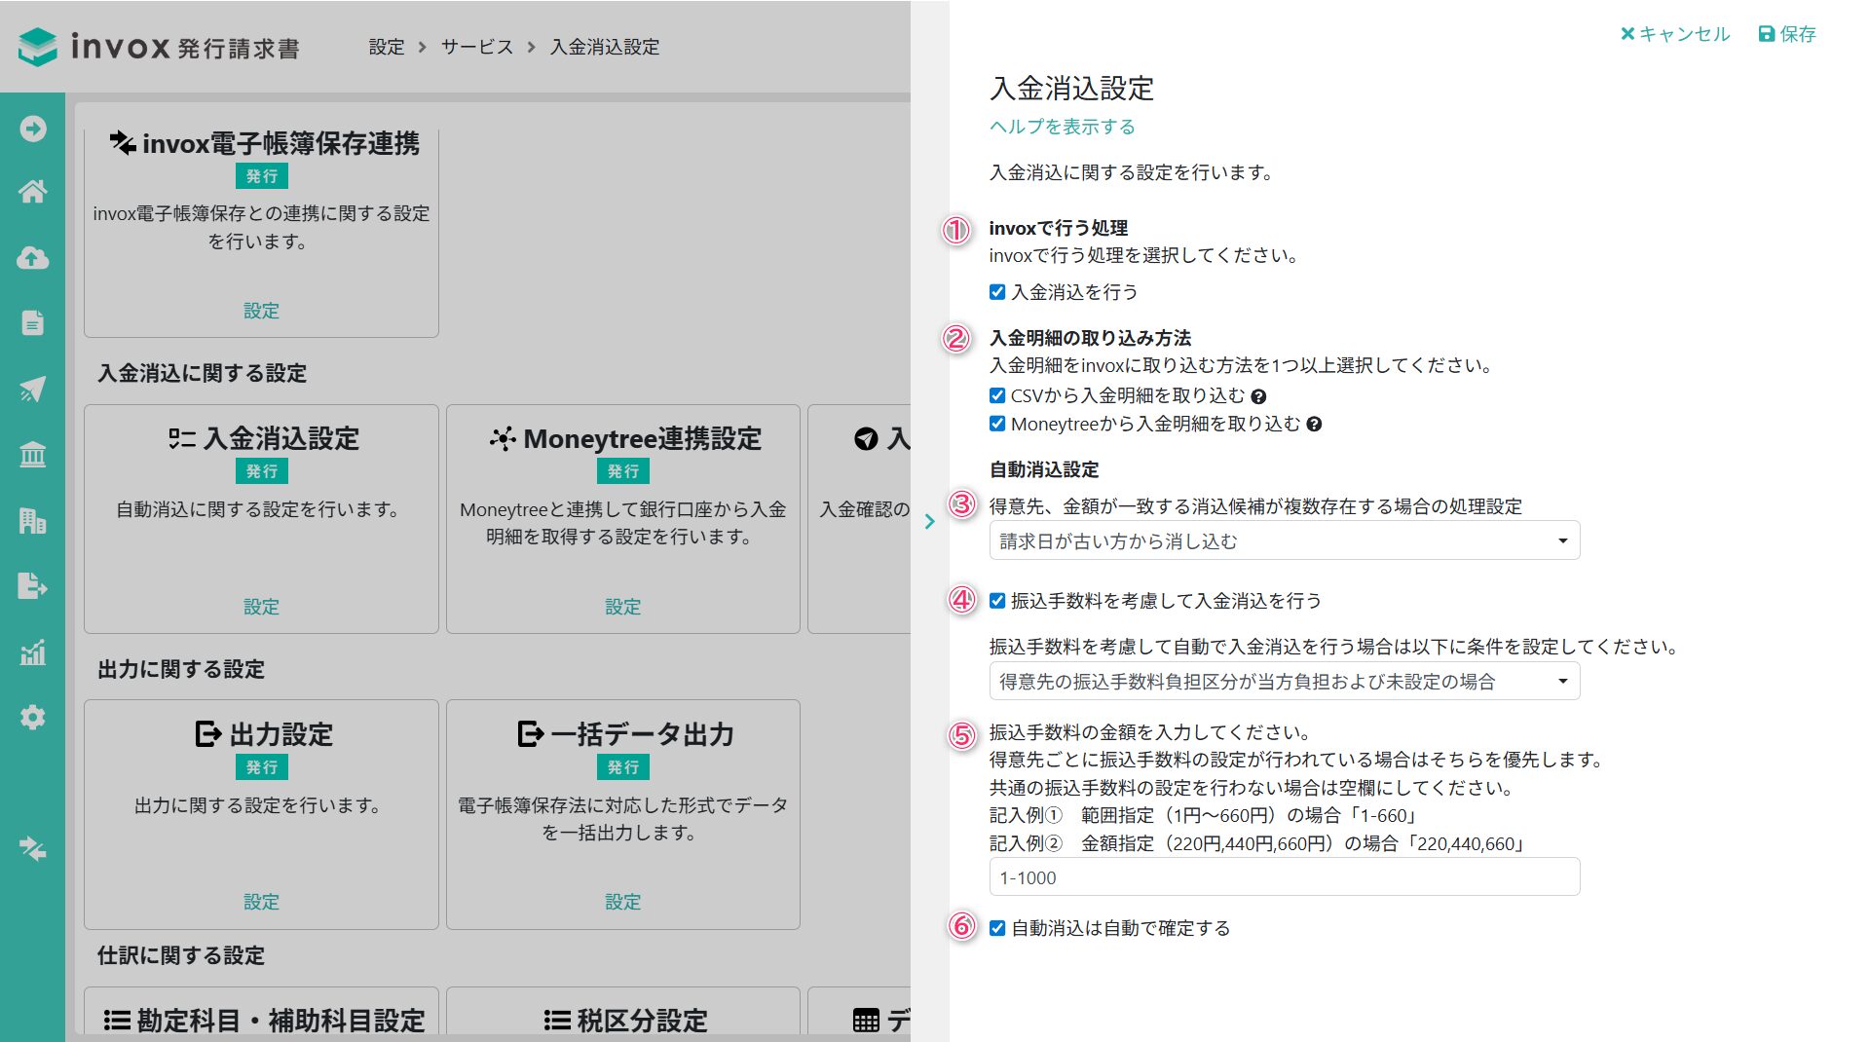The height and width of the screenshot is (1042, 1870).
Task: Click the 税区分設定 list icon
Action: (x=557, y=1020)
